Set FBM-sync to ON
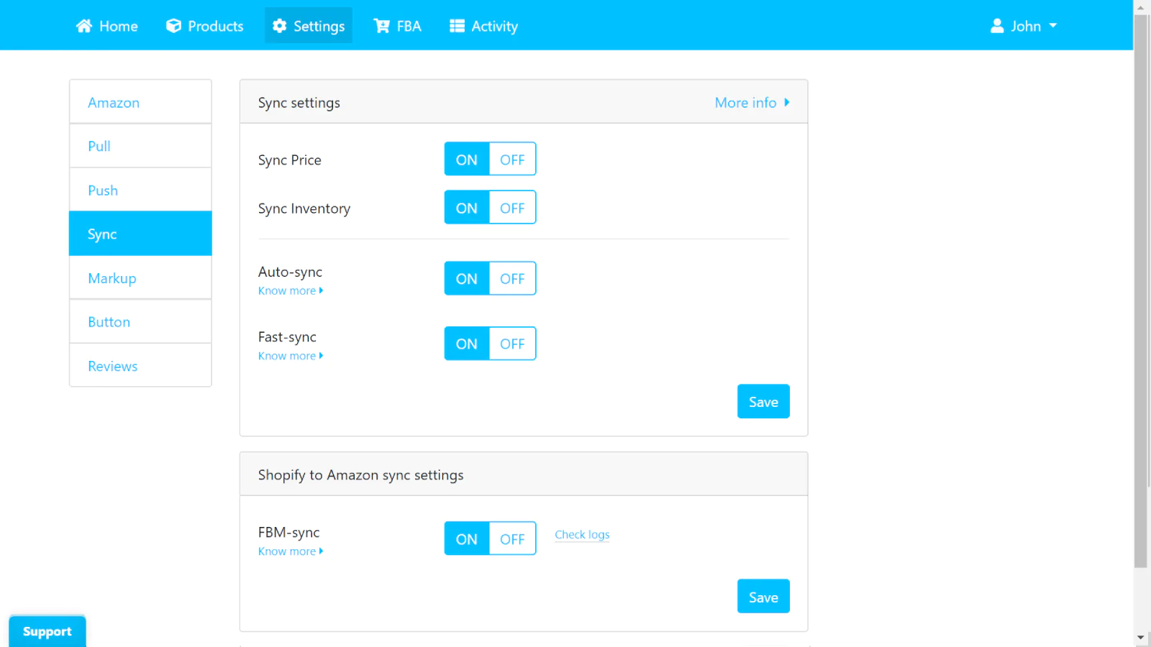This screenshot has width=1151, height=647. coord(467,538)
